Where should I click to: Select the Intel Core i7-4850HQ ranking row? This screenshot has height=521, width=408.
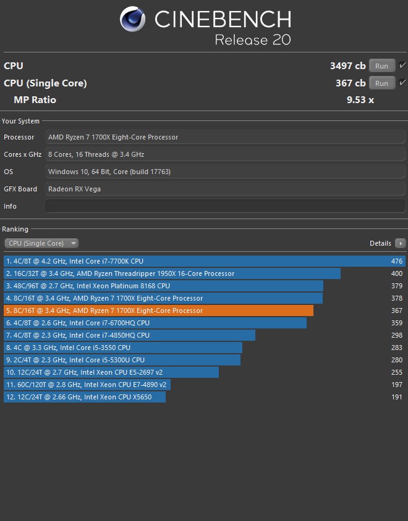pyautogui.click(x=205, y=335)
